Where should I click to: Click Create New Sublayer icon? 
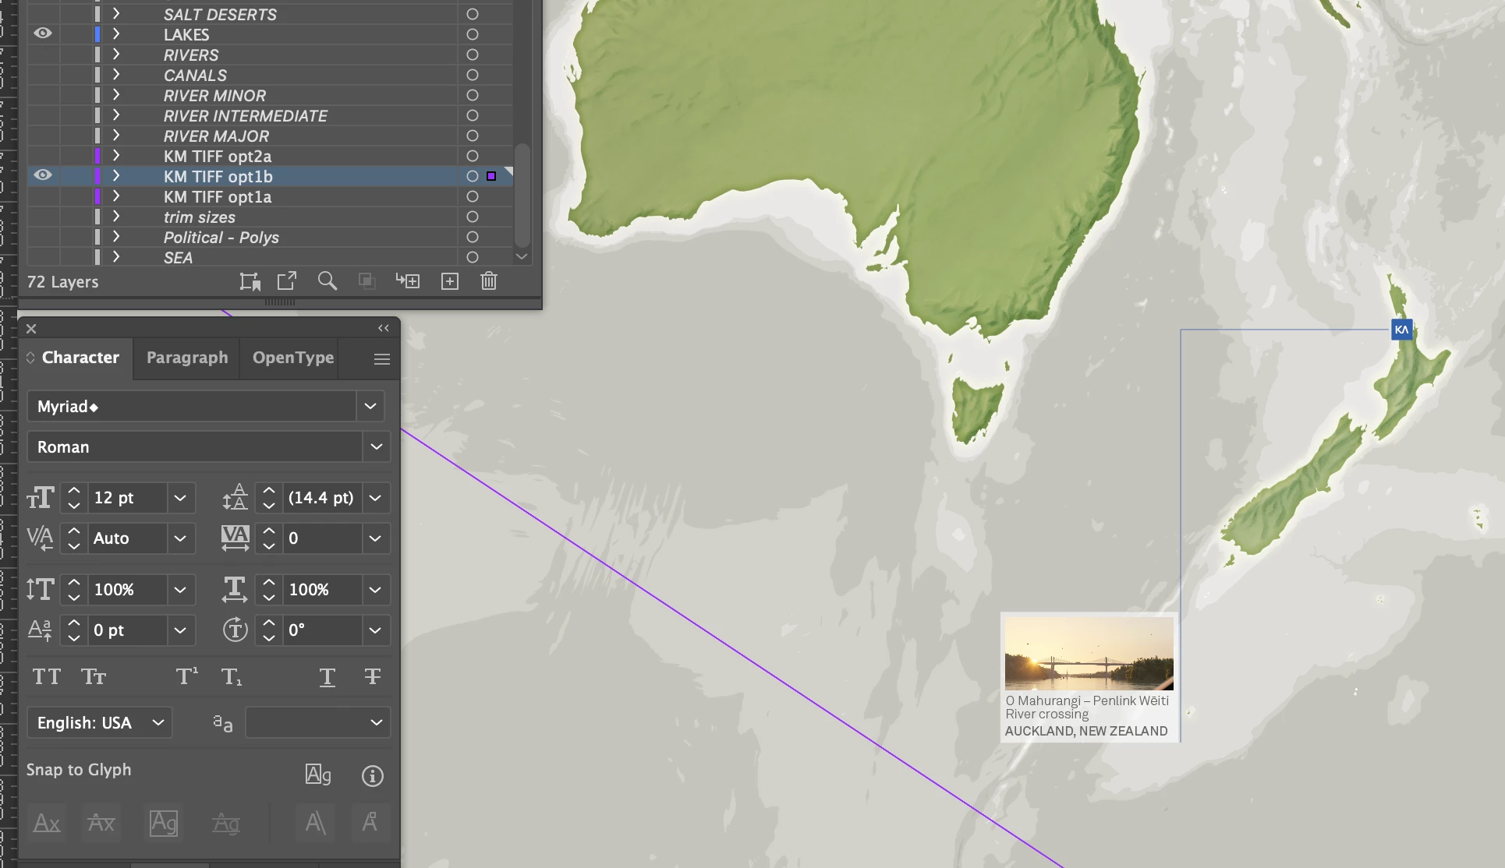[x=408, y=281]
